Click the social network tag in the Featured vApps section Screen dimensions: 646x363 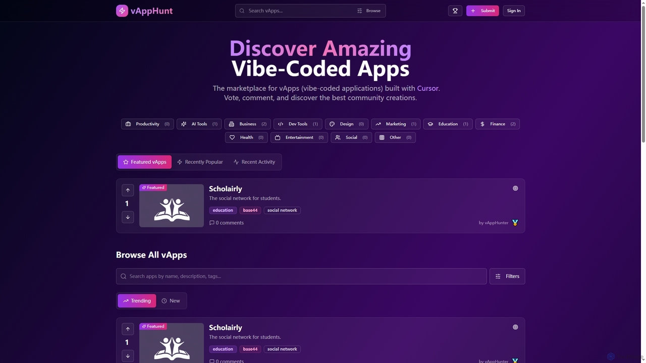coord(282,210)
